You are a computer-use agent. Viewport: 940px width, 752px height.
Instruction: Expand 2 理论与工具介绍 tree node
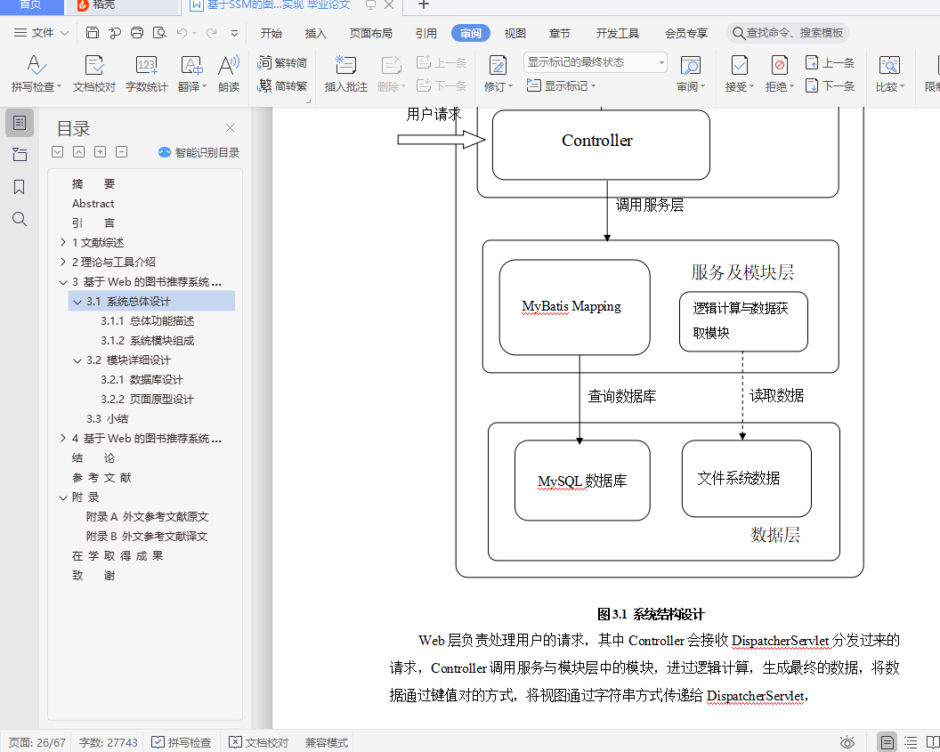63,262
